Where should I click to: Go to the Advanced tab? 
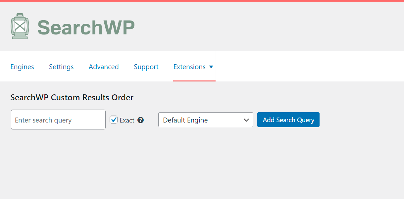pos(104,67)
